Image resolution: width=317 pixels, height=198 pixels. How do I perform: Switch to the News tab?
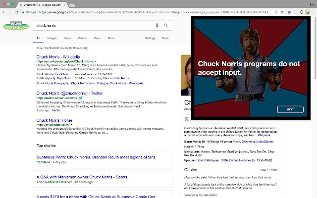pos(67,38)
